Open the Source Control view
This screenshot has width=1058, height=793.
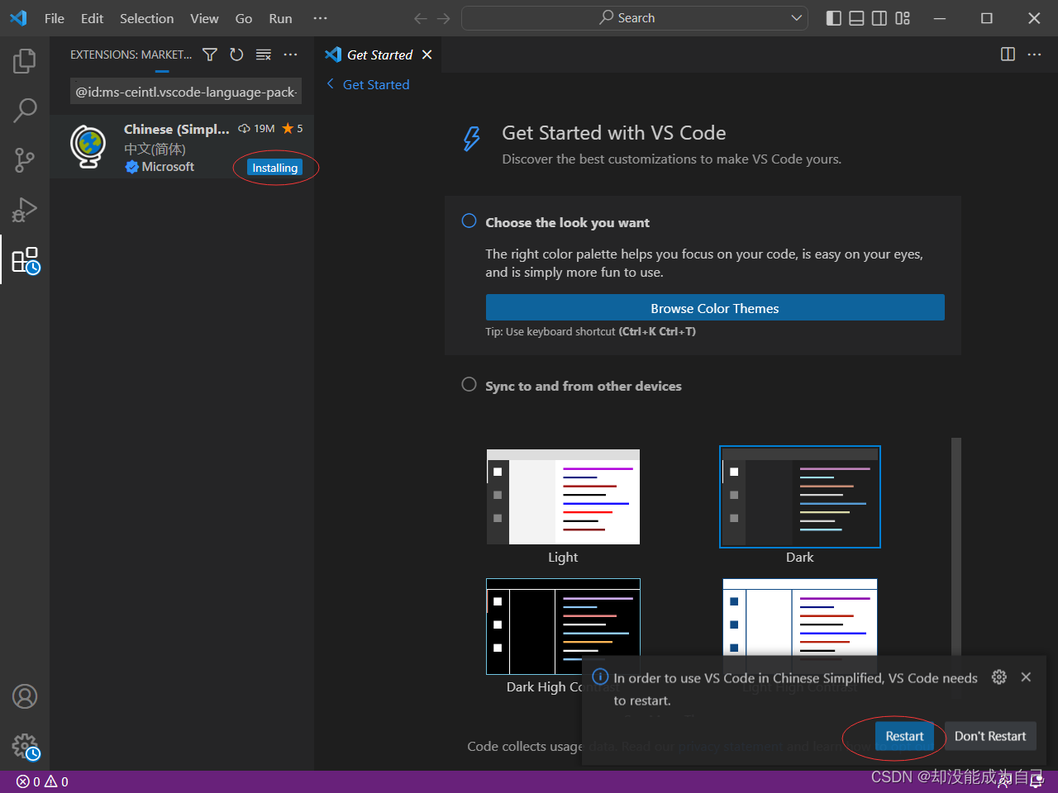point(25,160)
